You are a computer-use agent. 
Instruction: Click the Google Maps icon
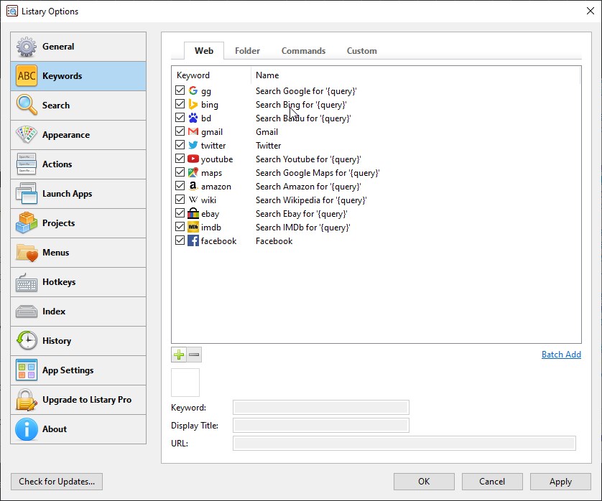pyautogui.click(x=193, y=172)
